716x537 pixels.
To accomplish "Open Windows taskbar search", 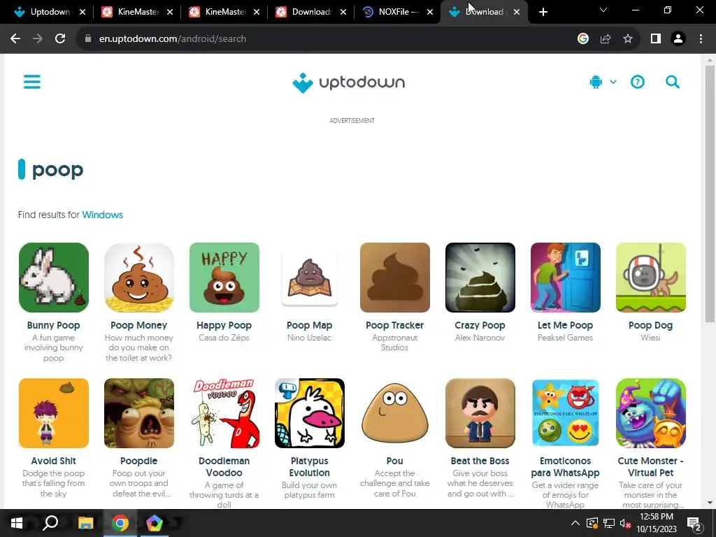I will 50,523.
